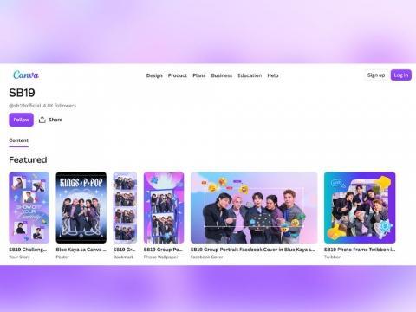Open the SB19 Photo Frame Twibbon thumbnail
The height and width of the screenshot is (312, 416).
tap(360, 207)
